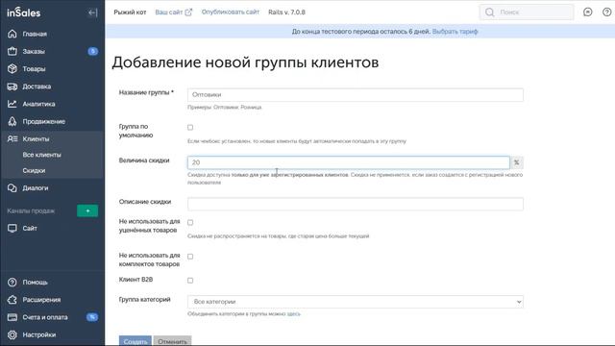
Task: Click the Расширения puzzle icon
Action: pos(12,300)
